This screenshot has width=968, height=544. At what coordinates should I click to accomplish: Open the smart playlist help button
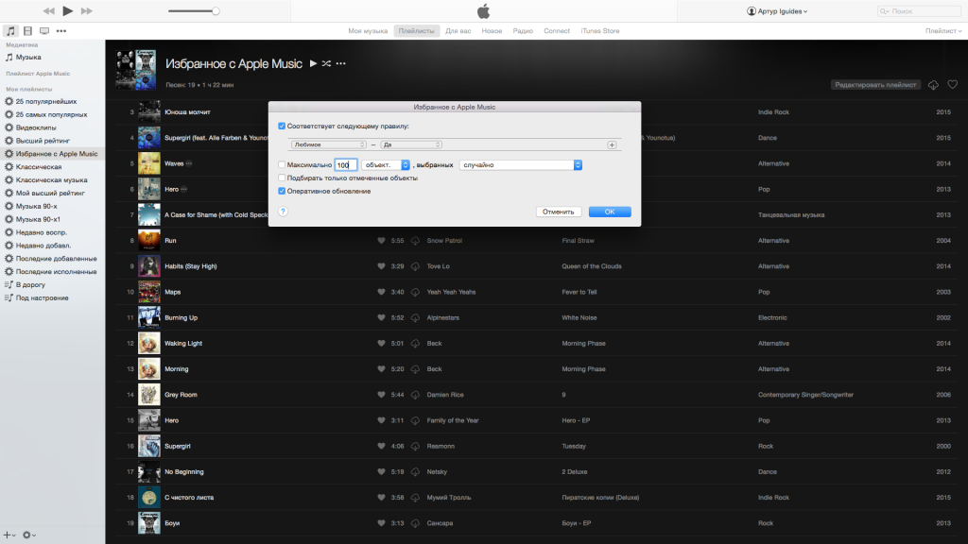[283, 212]
